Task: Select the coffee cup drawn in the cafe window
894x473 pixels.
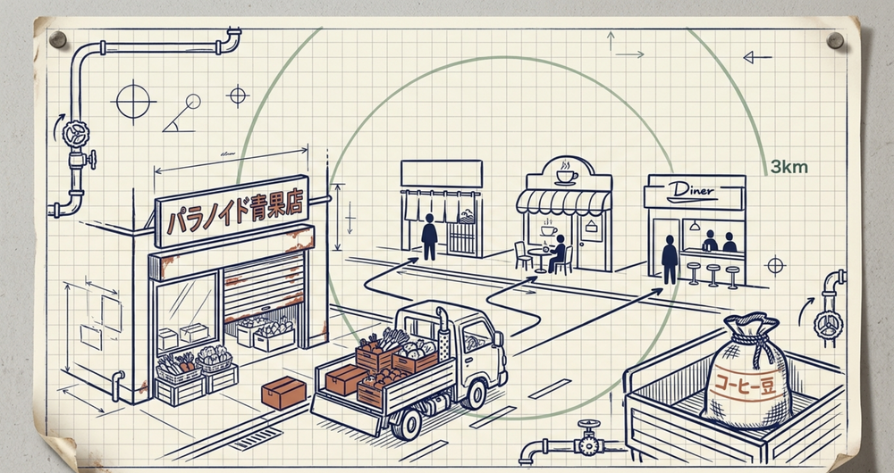Action: point(549,228)
